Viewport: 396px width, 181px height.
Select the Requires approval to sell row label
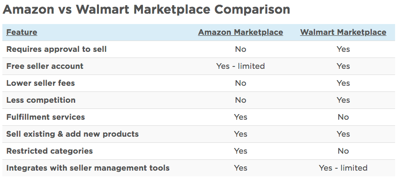[56, 49]
